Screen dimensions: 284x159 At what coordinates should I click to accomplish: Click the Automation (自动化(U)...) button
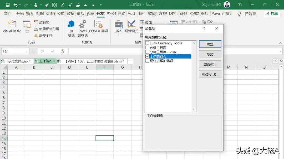[210, 74]
